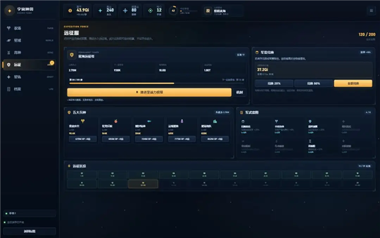Click the cyan star icon beside 240
The image size is (380, 238).
pos(100,10)
